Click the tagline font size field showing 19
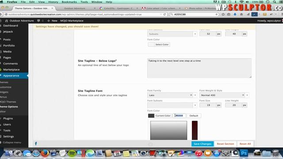Image resolution: width=283 pixels, height=159 pixels. pyautogui.click(x=208, y=105)
